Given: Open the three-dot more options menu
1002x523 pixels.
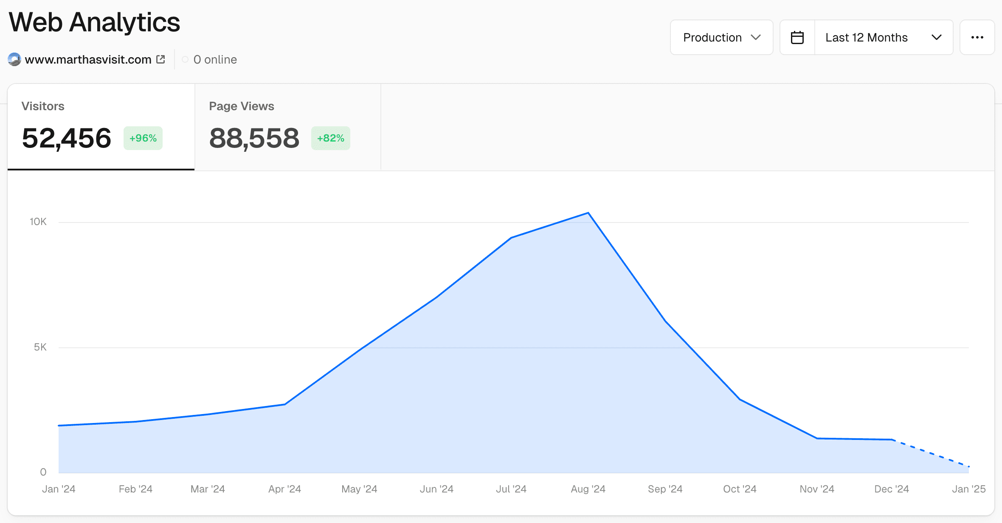Looking at the screenshot, I should click(x=977, y=37).
